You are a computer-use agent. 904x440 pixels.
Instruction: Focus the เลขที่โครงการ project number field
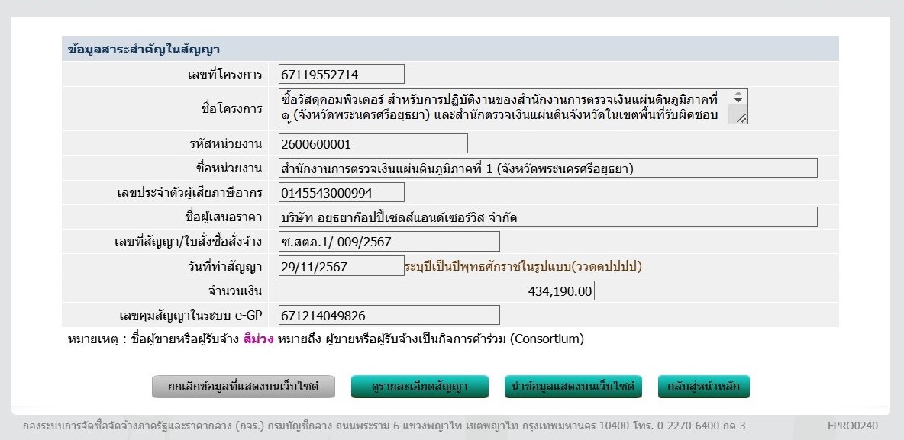pos(341,74)
